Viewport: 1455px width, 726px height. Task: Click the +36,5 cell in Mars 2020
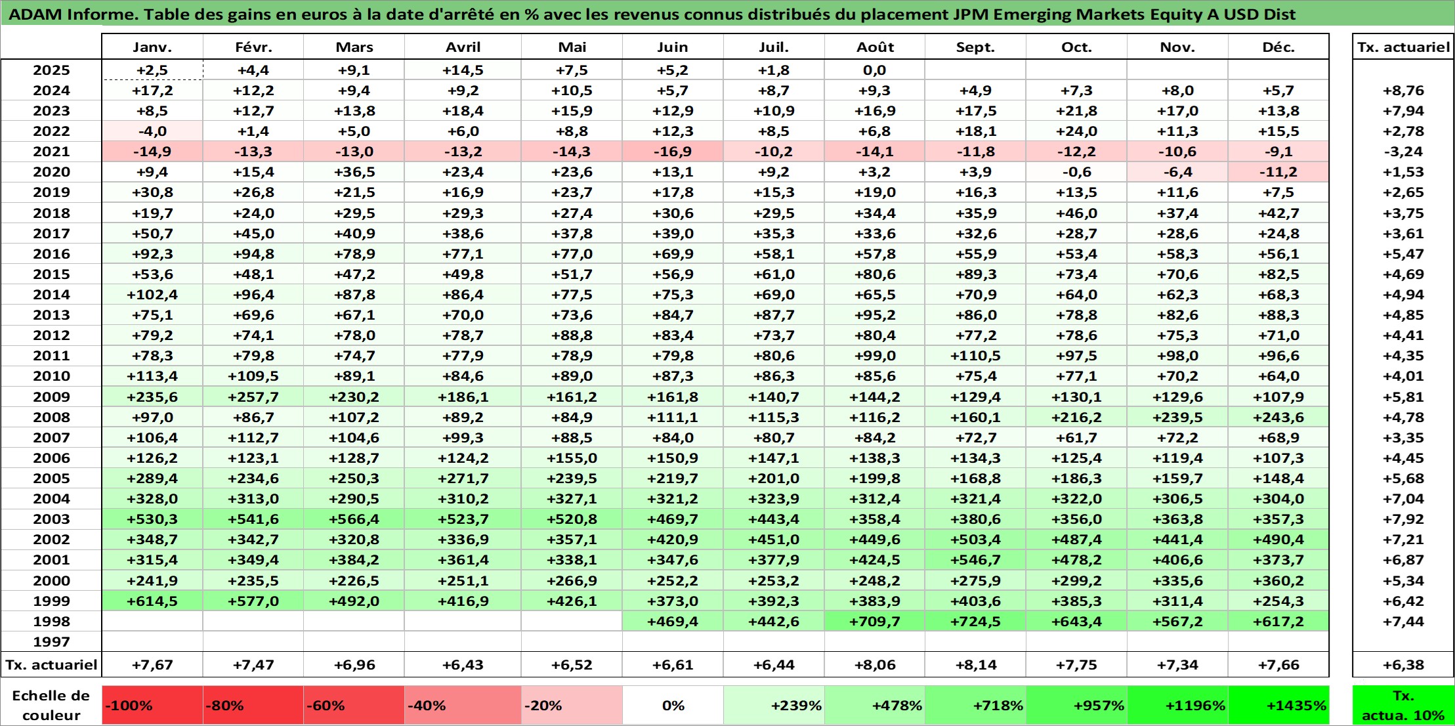tap(354, 172)
